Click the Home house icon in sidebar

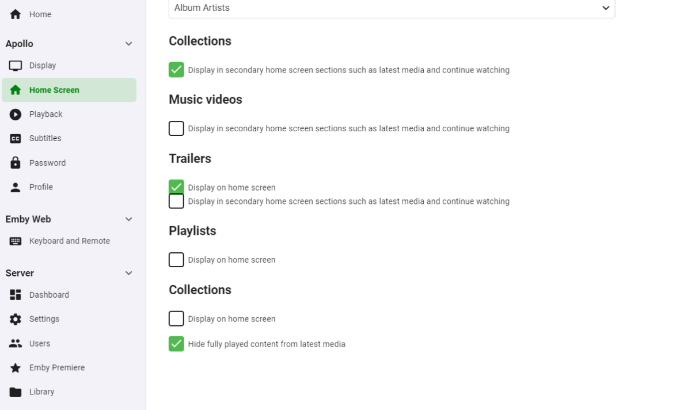point(16,14)
